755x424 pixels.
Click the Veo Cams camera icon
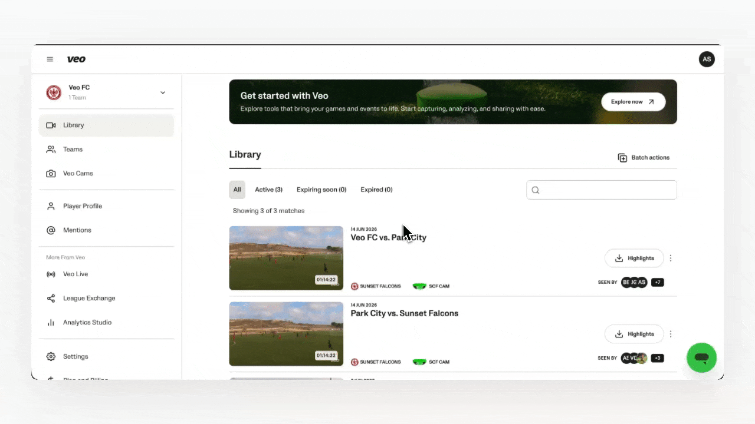click(x=51, y=174)
